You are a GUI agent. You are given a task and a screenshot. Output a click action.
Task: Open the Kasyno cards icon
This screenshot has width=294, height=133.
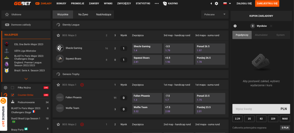(165, 3)
